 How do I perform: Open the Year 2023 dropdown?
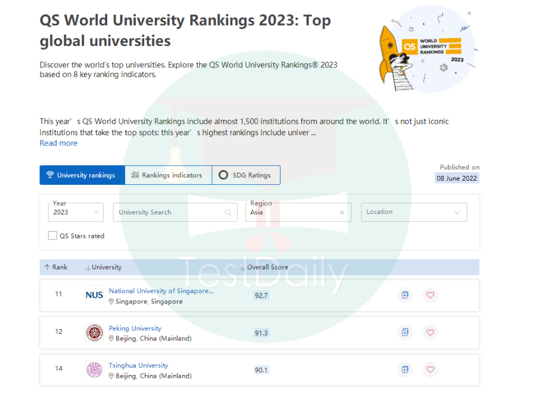point(76,212)
